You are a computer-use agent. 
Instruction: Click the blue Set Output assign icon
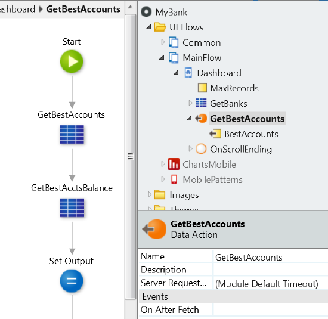pyautogui.click(x=72, y=281)
